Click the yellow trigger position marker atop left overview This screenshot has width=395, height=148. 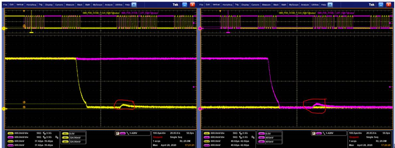tap(24, 11)
